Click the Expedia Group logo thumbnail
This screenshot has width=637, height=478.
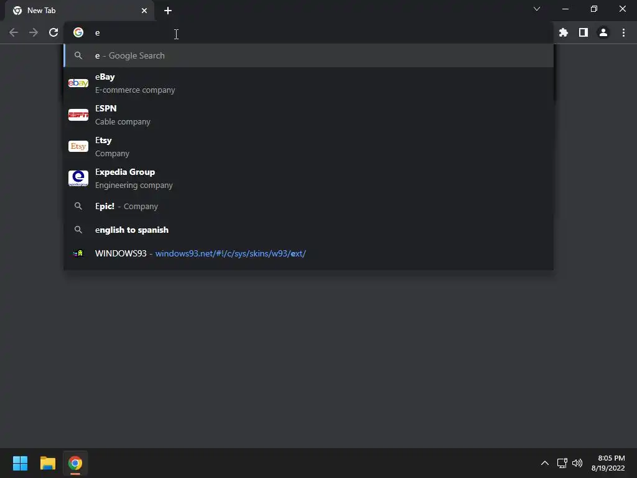78,178
